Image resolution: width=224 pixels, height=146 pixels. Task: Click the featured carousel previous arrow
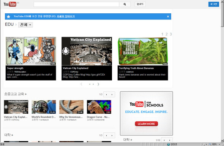(81, 84)
